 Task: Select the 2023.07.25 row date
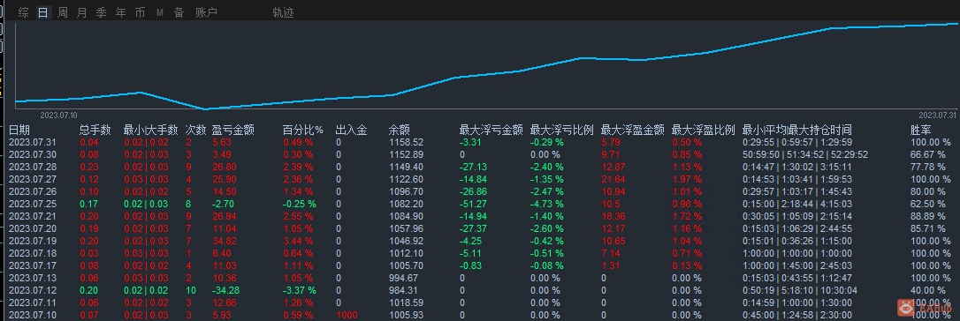33,204
